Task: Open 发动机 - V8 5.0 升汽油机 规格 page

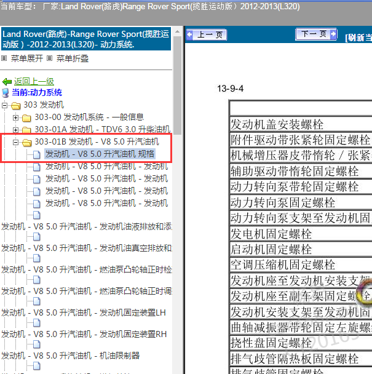Action: pyautogui.click(x=100, y=154)
